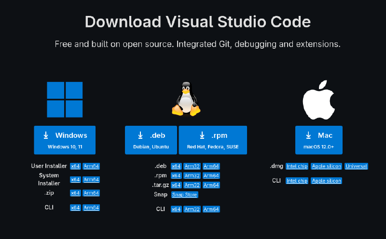
Task: Click the 'User Installer' label
Action: (x=49, y=166)
